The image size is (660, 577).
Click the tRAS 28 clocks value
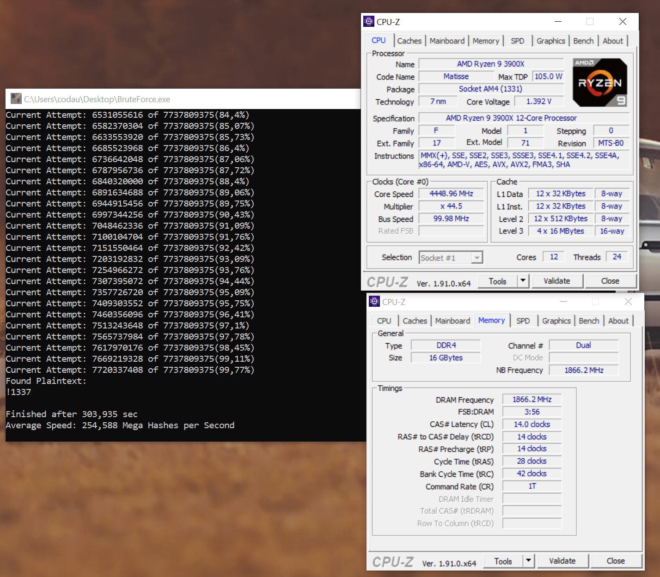[x=532, y=461]
